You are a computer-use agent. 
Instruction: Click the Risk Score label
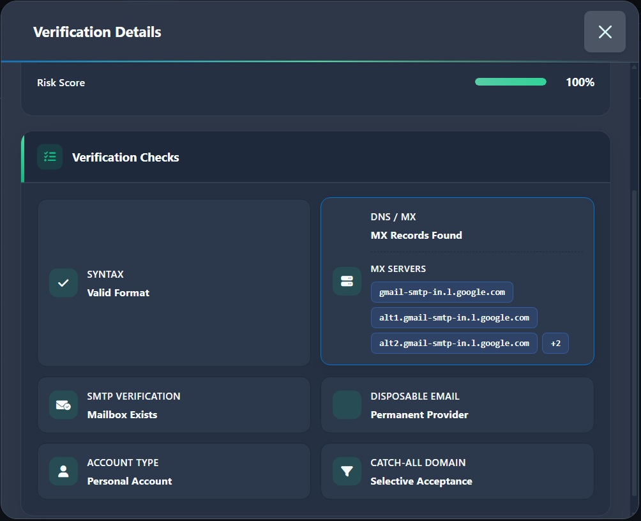[61, 82]
